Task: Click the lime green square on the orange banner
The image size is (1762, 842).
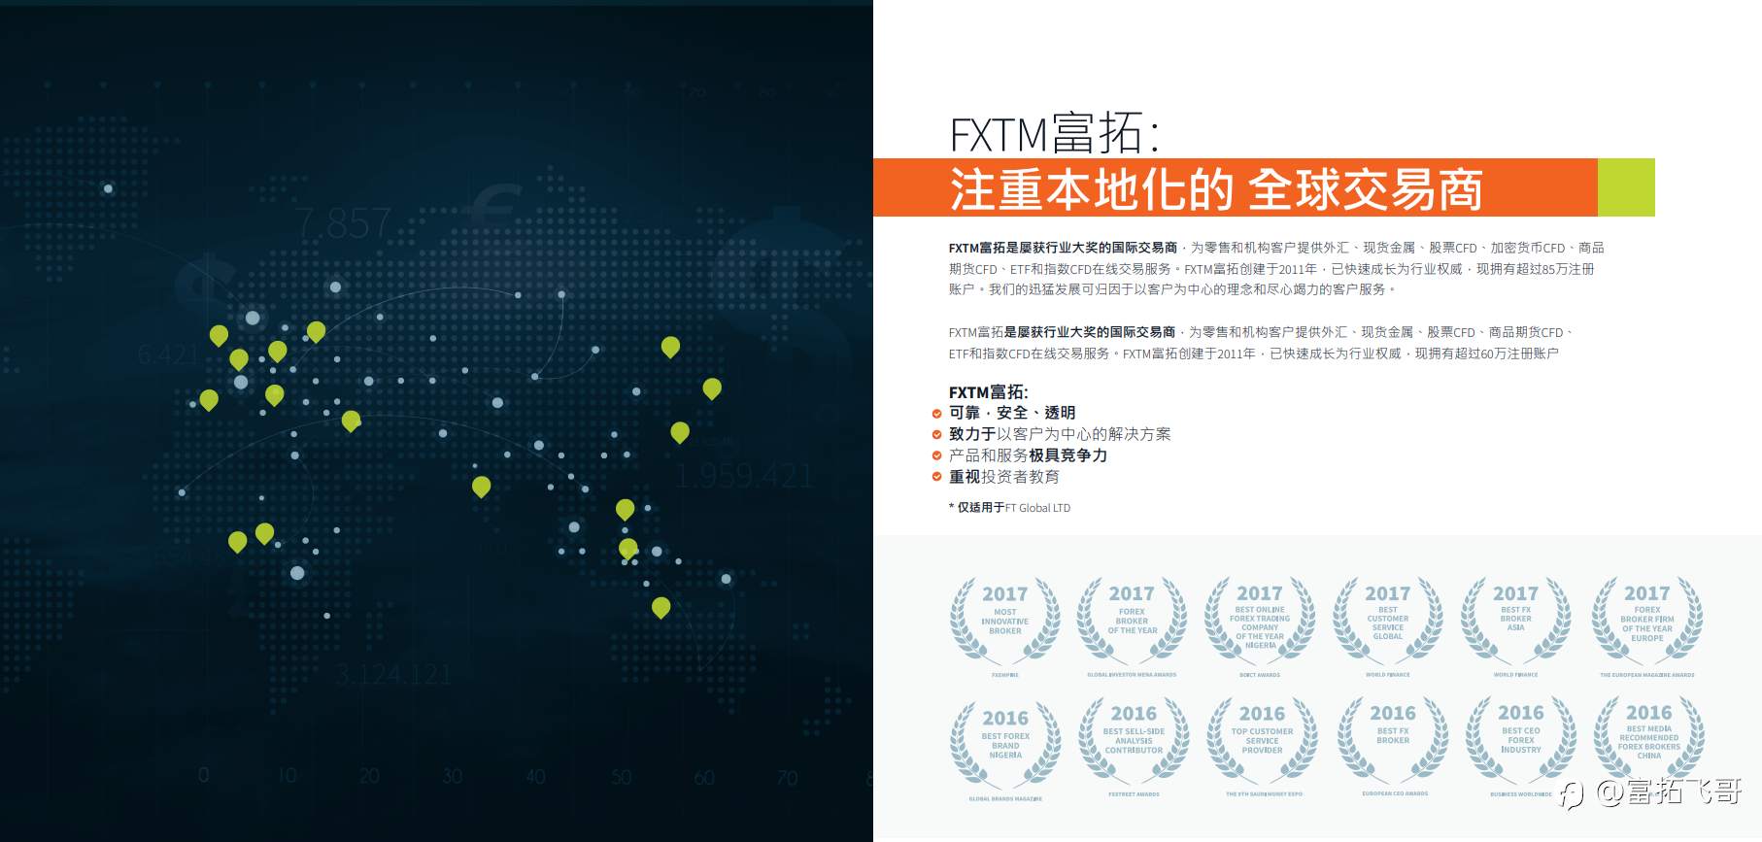Action: click(x=1626, y=187)
